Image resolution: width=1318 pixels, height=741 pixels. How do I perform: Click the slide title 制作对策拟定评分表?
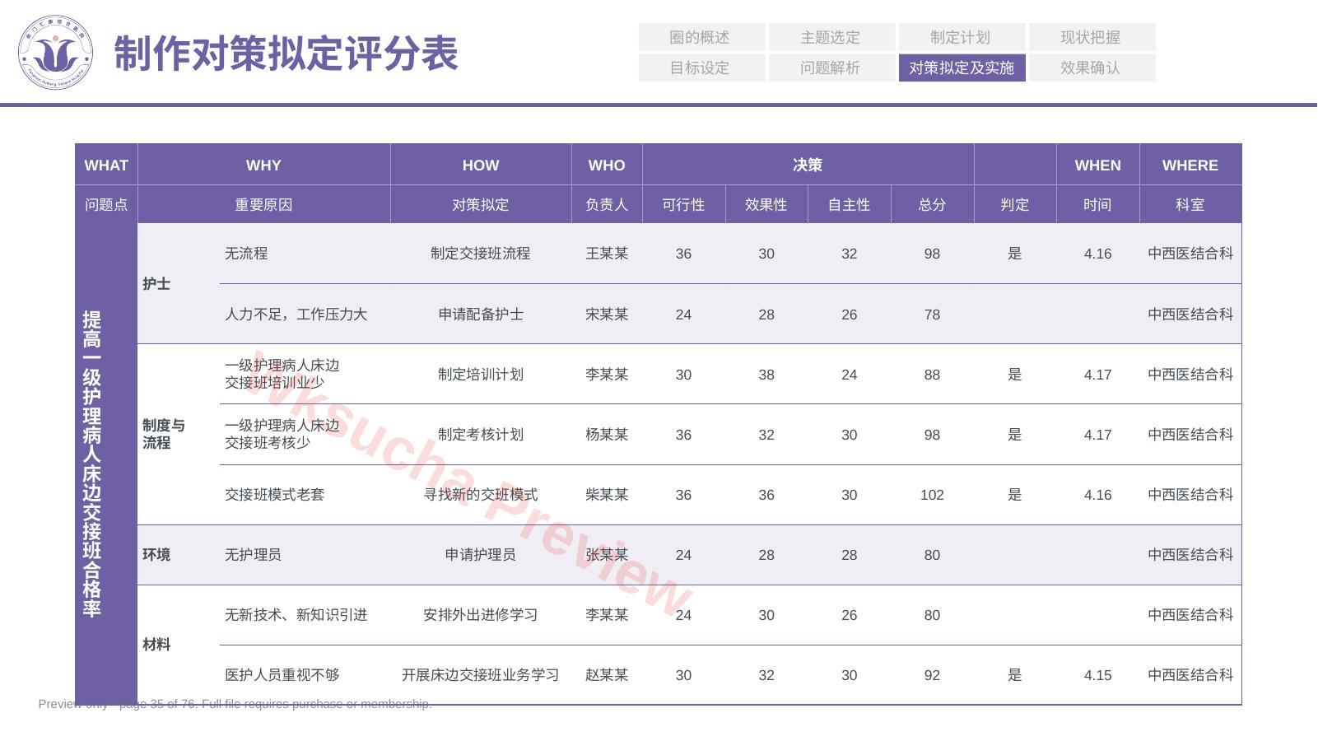click(286, 54)
